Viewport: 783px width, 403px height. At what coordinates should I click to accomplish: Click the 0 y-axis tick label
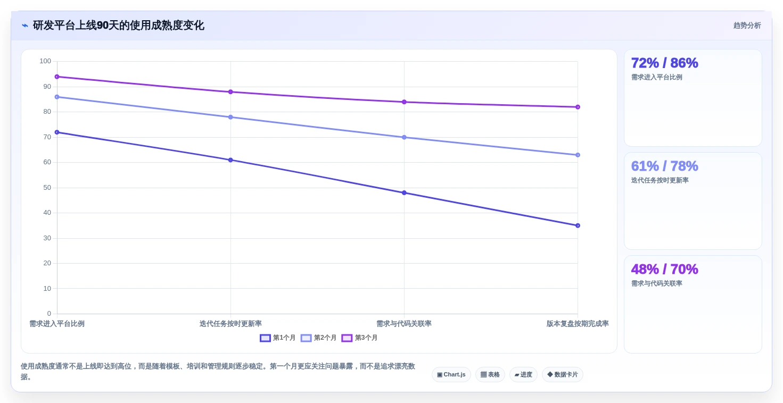49,314
